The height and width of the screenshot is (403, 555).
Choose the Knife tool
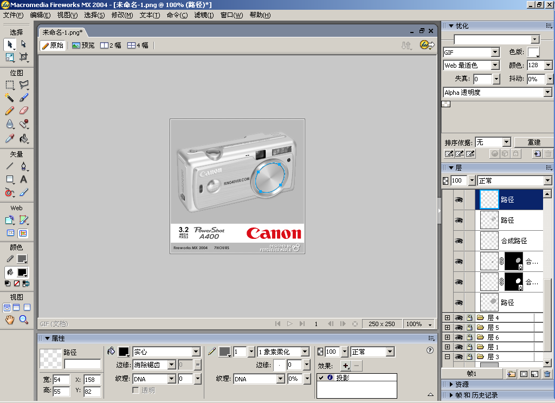(x=23, y=192)
